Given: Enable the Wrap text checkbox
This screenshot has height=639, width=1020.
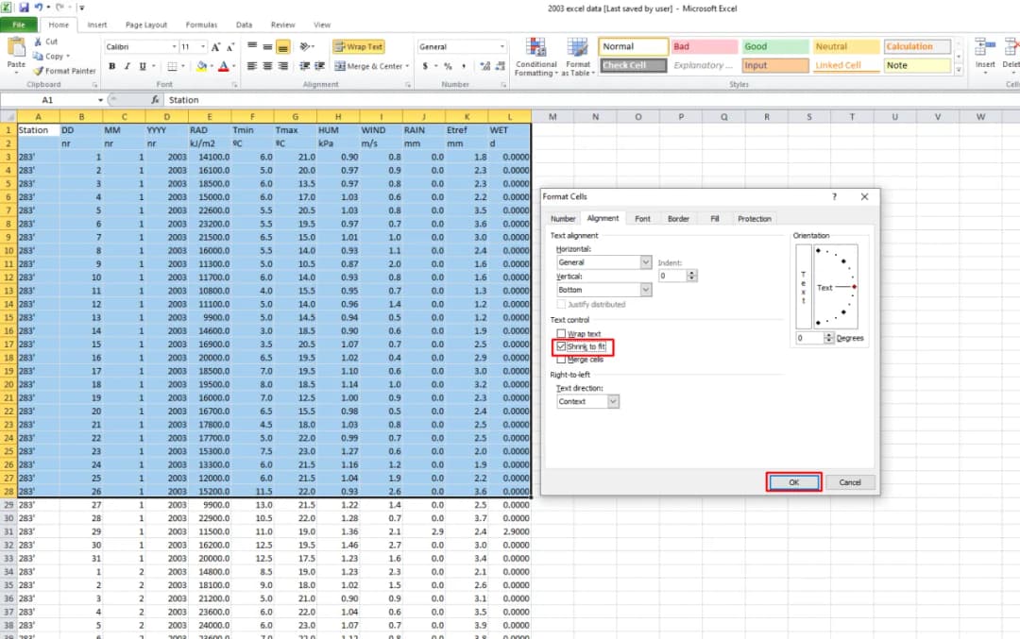Looking at the screenshot, I should tap(562, 334).
